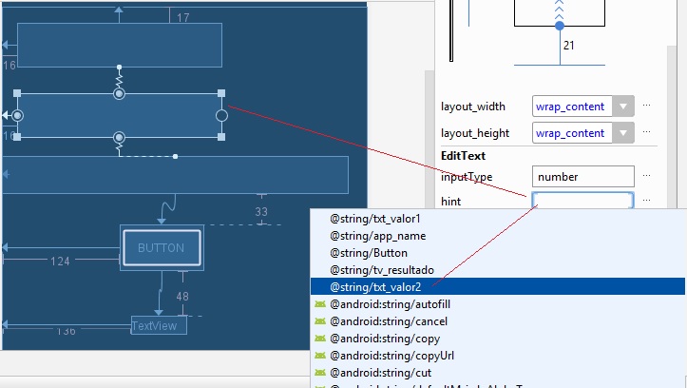Click the left constraint anchor circle of selected EditText
Image resolution: width=687 pixels, height=388 pixels.
pos(17,116)
